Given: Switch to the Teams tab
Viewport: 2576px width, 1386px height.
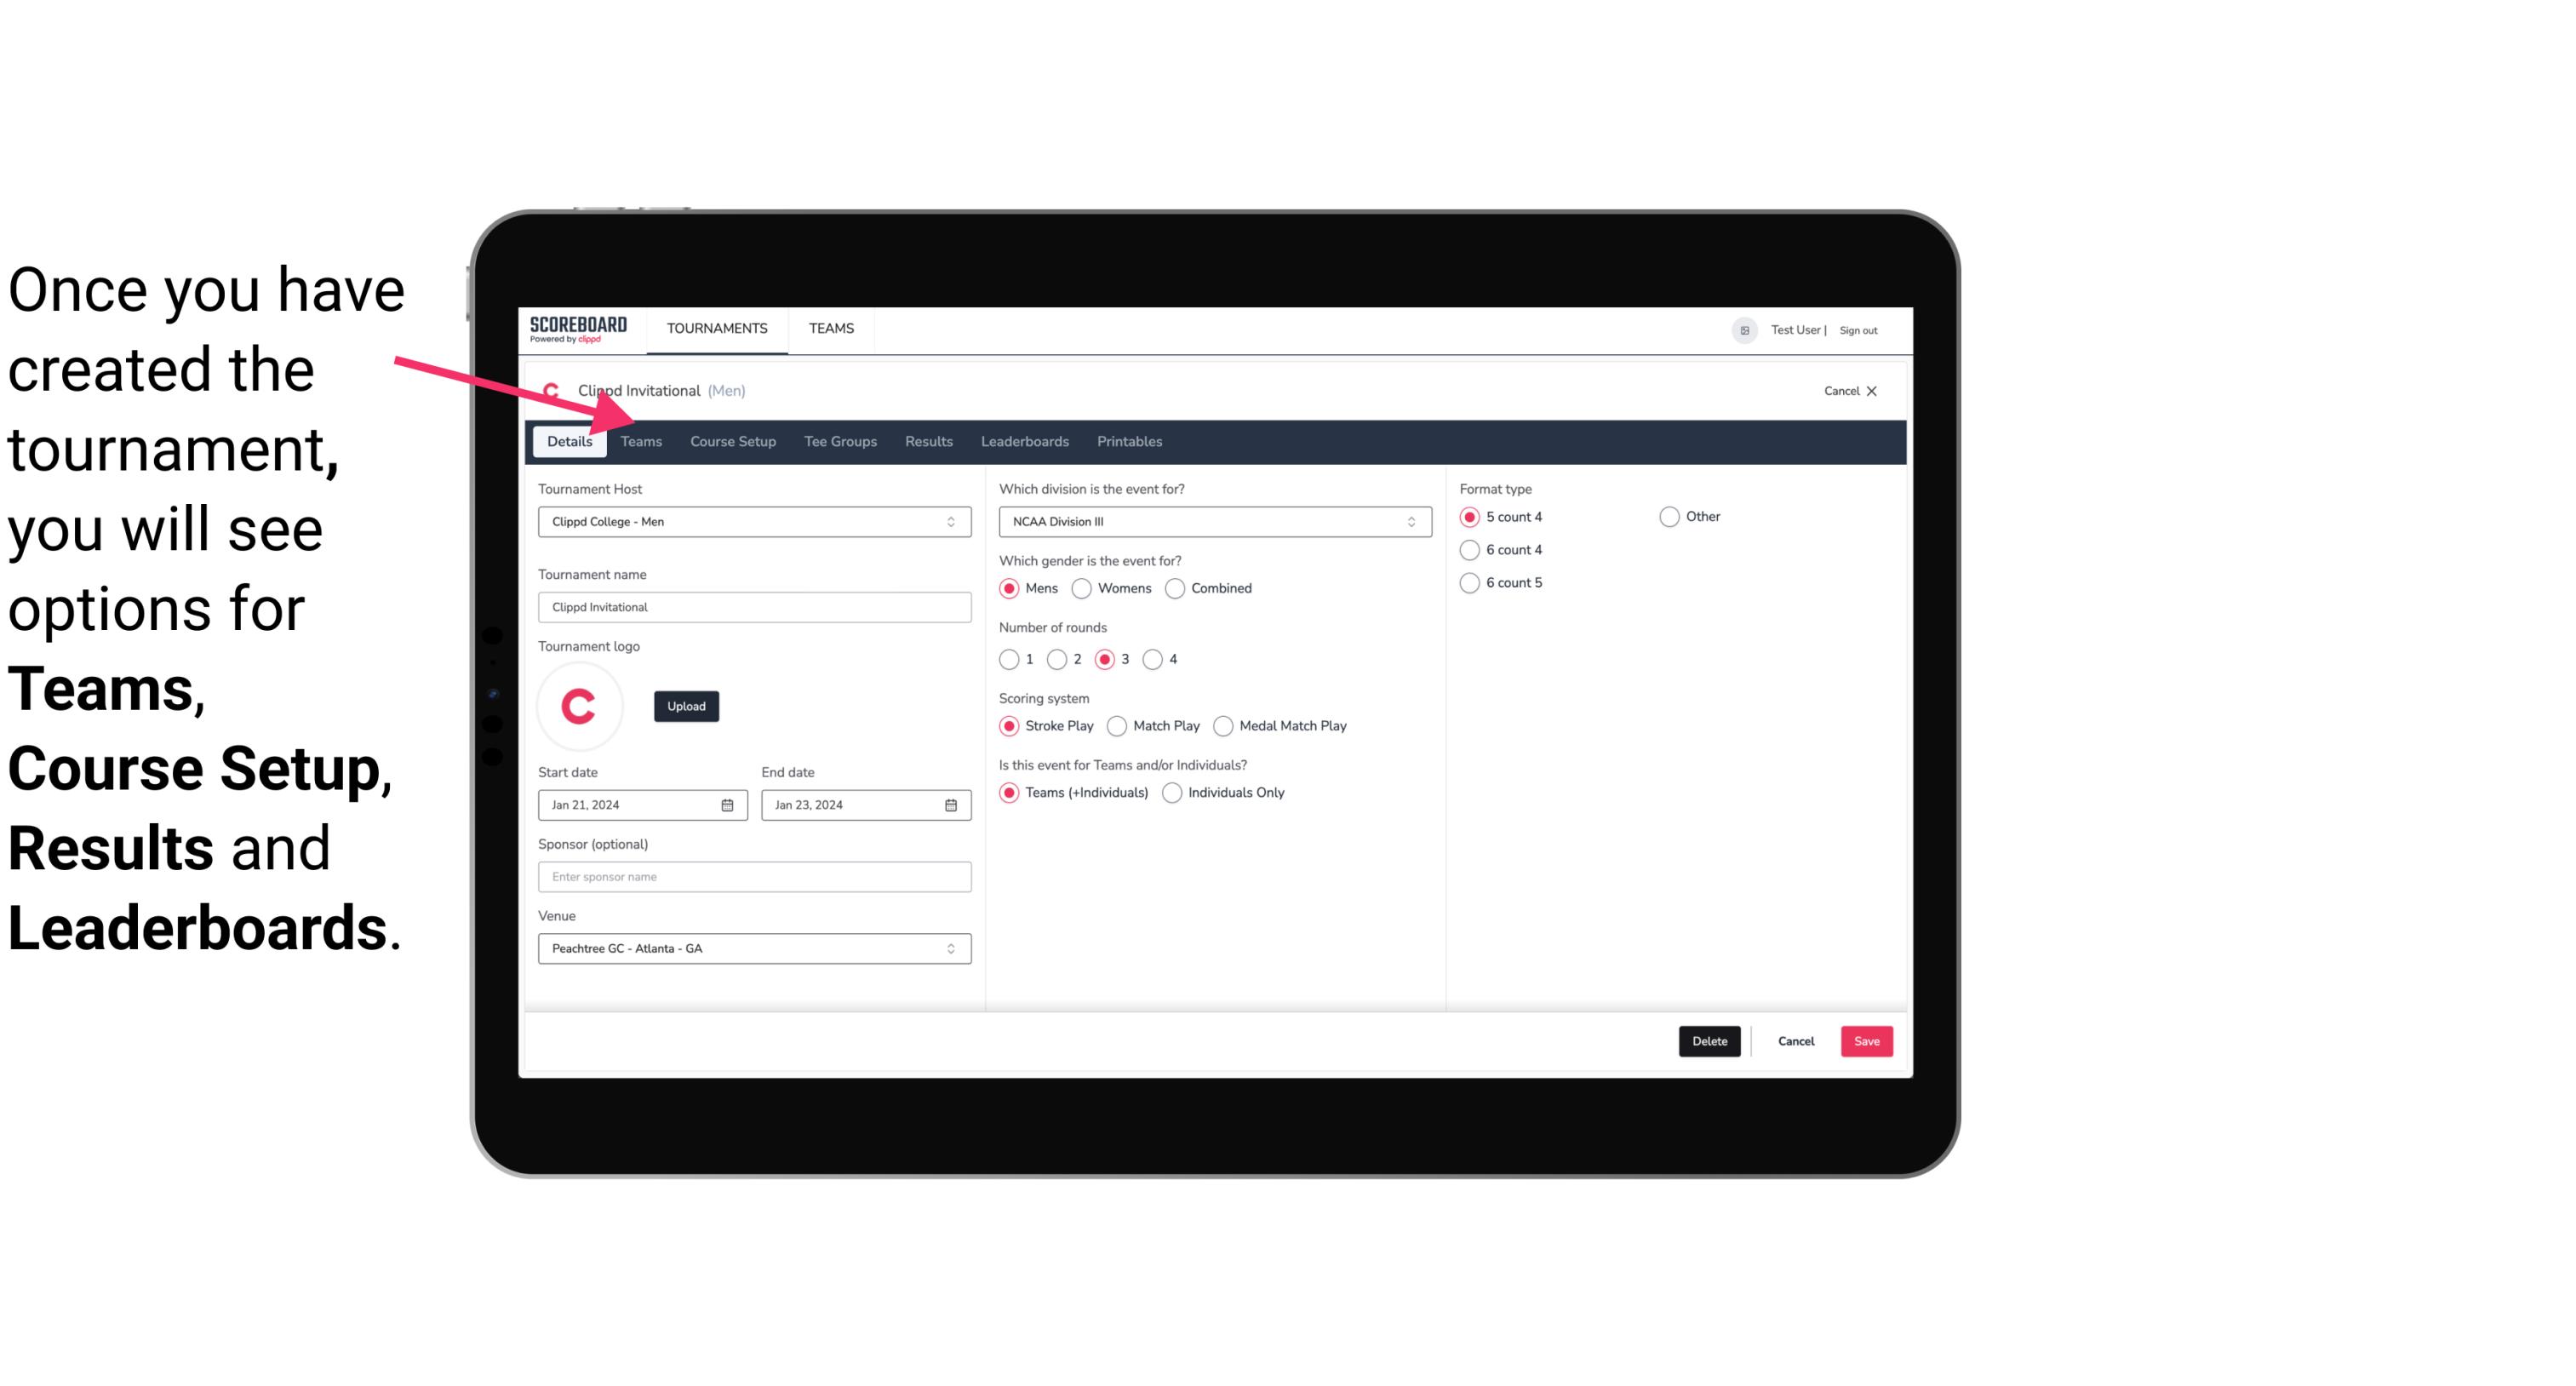Looking at the screenshot, I should point(641,440).
